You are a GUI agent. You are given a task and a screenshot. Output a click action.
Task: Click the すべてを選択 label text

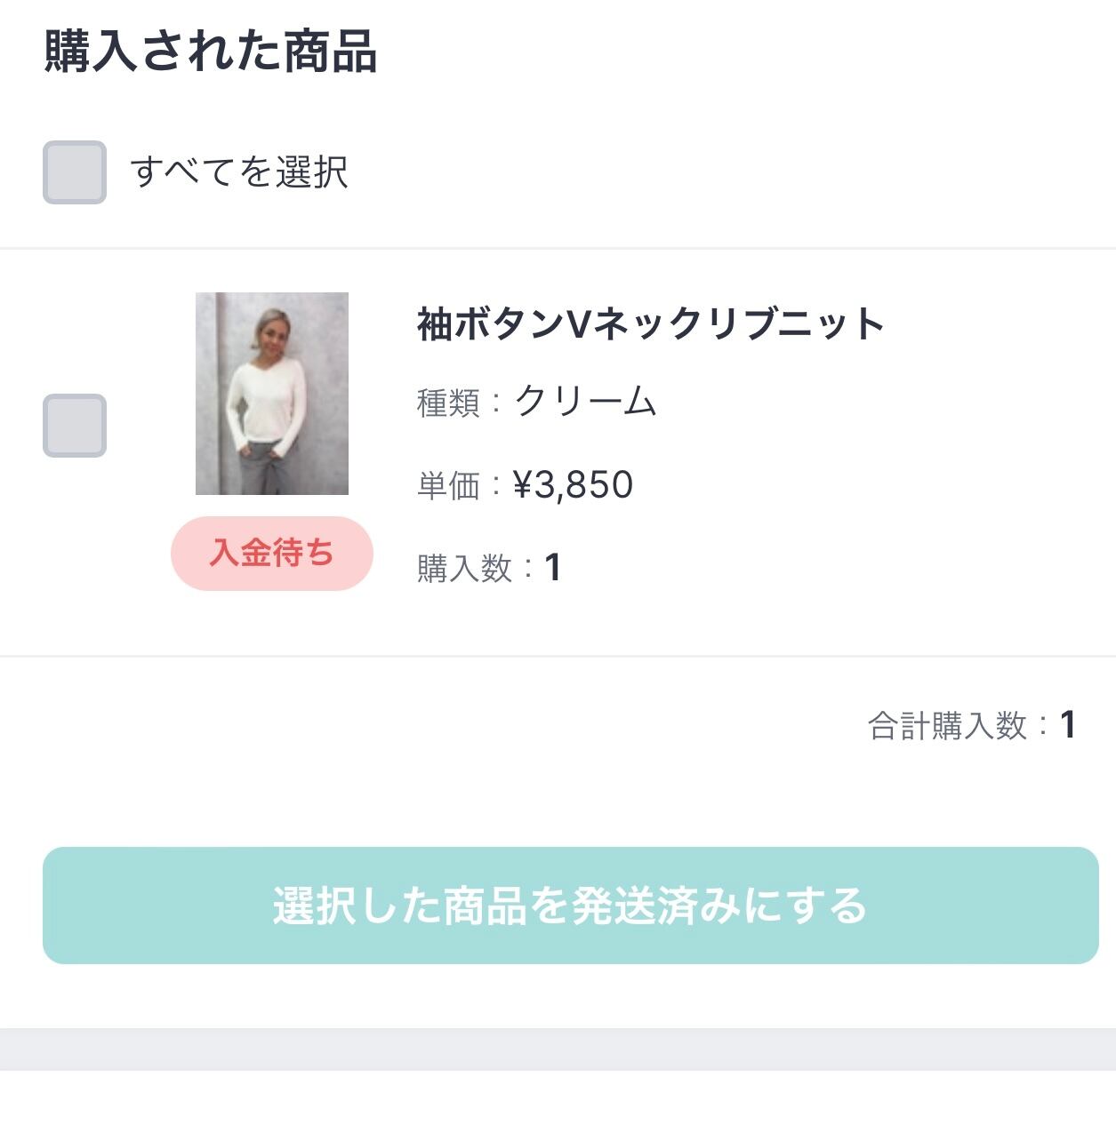[x=239, y=172]
